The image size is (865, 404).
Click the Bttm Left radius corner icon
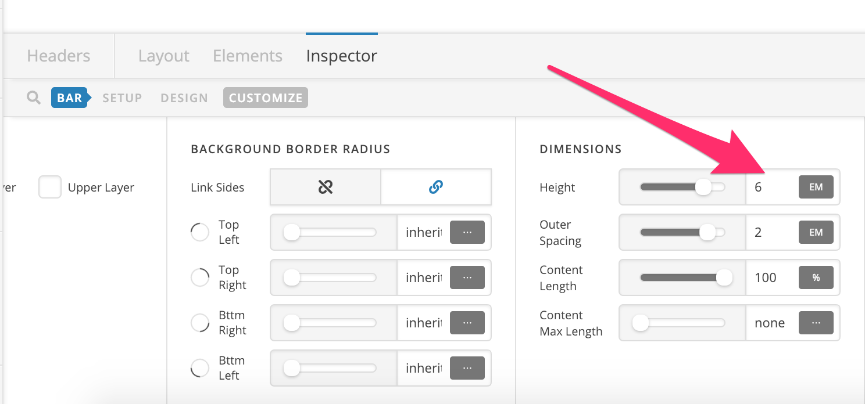coord(200,368)
